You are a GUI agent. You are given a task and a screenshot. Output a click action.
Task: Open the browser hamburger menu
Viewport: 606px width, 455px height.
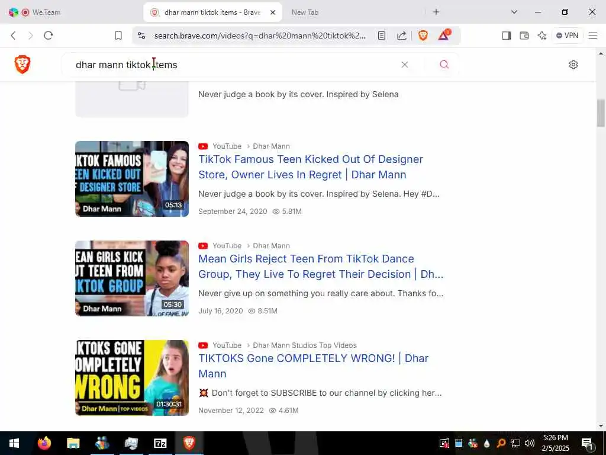(593, 36)
